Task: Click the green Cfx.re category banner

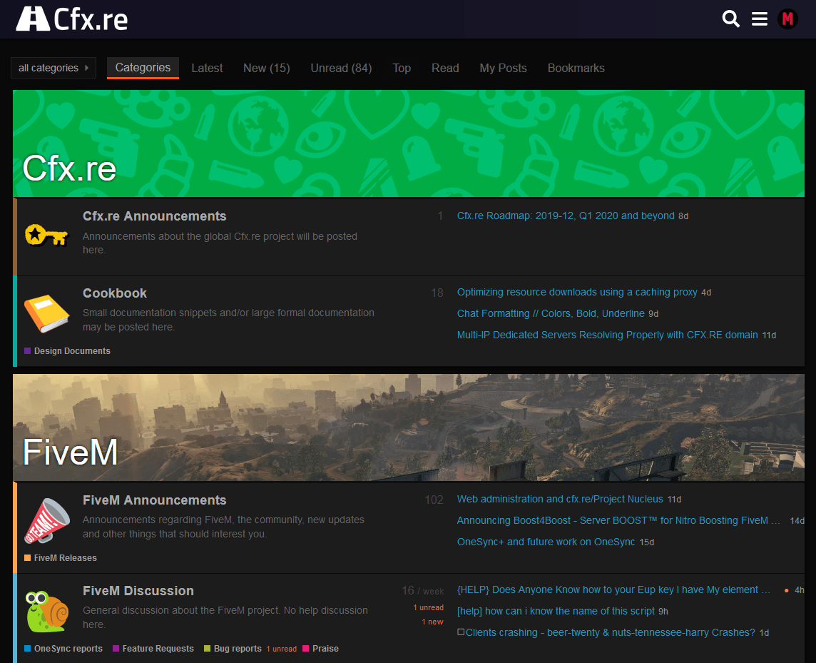Action: coord(409,143)
